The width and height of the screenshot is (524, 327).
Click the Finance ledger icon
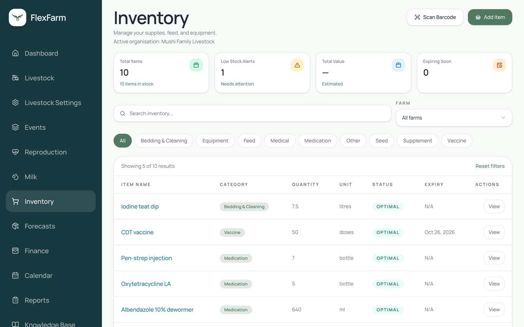(15, 250)
